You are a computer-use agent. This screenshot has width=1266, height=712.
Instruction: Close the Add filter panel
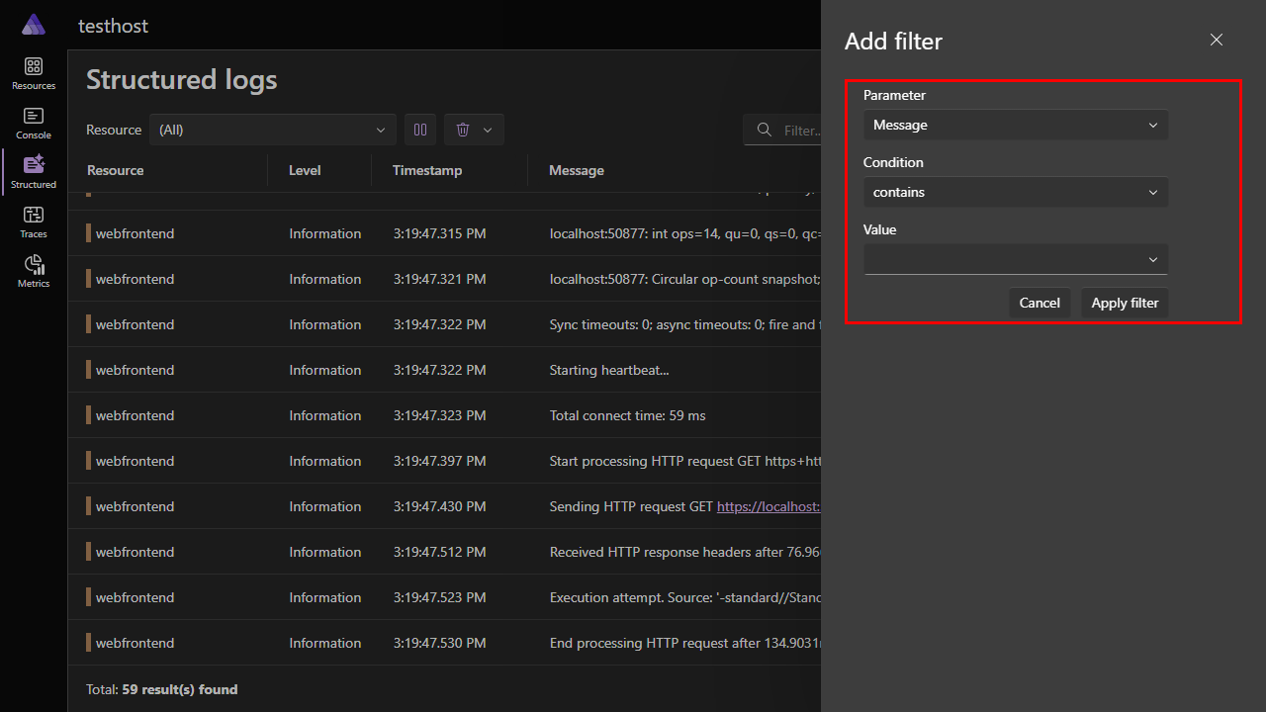point(1217,40)
